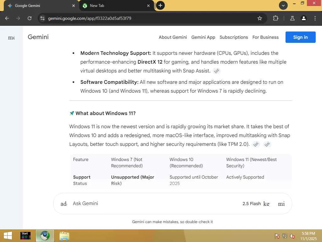322x242 pixels.
Task: Open Chrome three-dot menu
Action: (x=315, y=18)
